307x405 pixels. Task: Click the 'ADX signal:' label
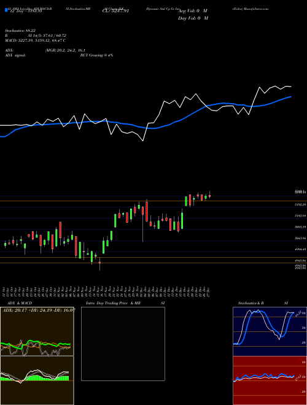point(15,55)
